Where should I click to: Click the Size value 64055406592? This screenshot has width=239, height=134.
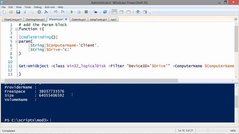[52, 95]
